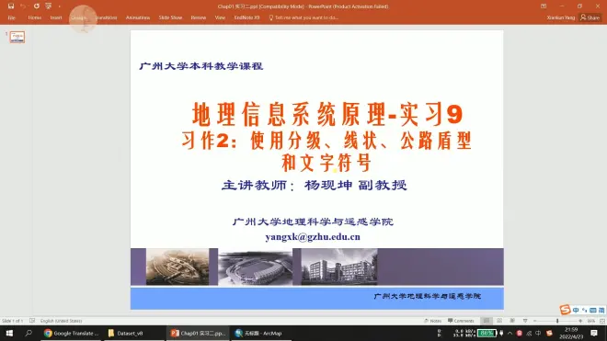Click the Tell me what you want to do box
The height and width of the screenshot is (341, 607).
[x=303, y=17]
